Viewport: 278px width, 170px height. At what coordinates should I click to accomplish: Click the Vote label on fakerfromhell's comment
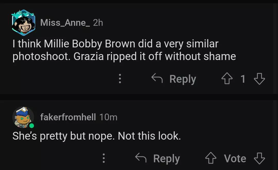point(235,158)
